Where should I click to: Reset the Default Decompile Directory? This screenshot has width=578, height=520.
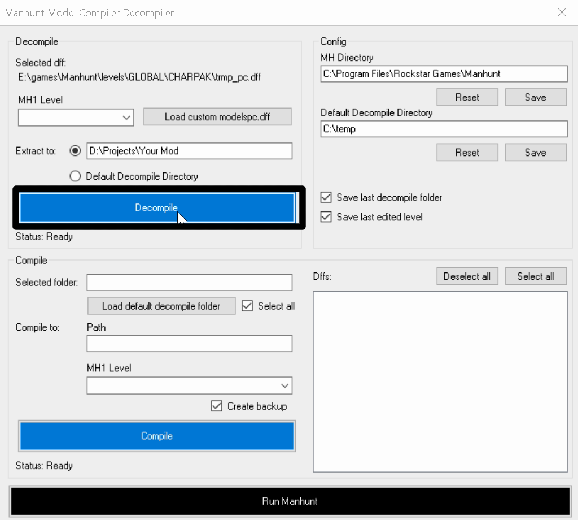click(x=467, y=153)
